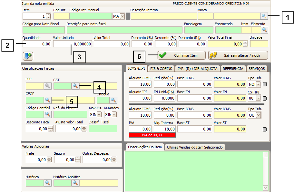Click the Confirmar Item button
The image size is (295, 193).
pyautogui.click(x=182, y=55)
